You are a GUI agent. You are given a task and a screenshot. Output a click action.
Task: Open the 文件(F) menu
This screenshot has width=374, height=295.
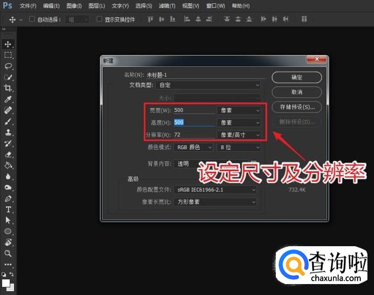[28, 5]
